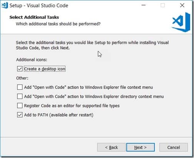Click the 'Select Additional Tasks' heading
This screenshot has height=158, width=194.
click(x=34, y=17)
